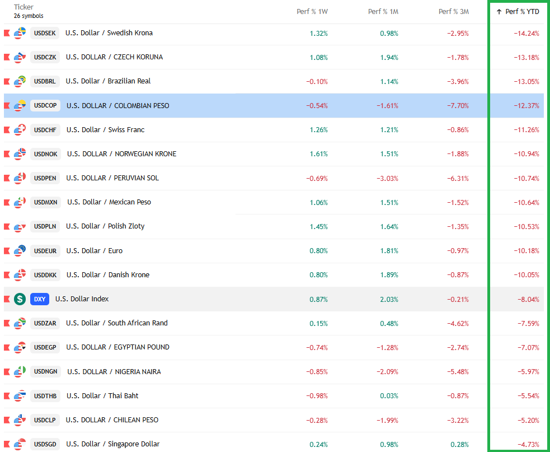Image resolution: width=550 pixels, height=452 pixels.
Task: Open the USDZAR ticker badge
Action: 45,323
